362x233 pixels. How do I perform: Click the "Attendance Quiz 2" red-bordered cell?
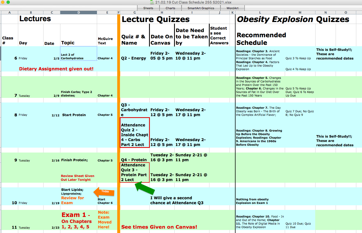point(135,132)
